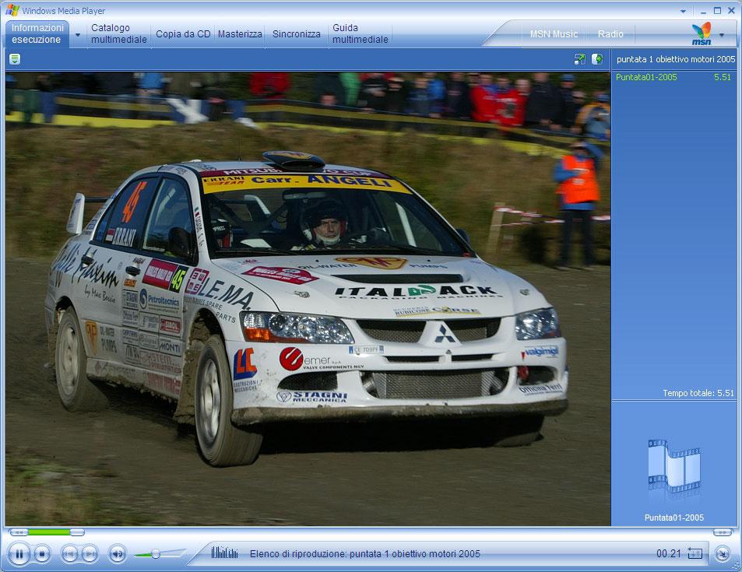
Task: Click the film strip video thumbnail
Action: [x=673, y=466]
